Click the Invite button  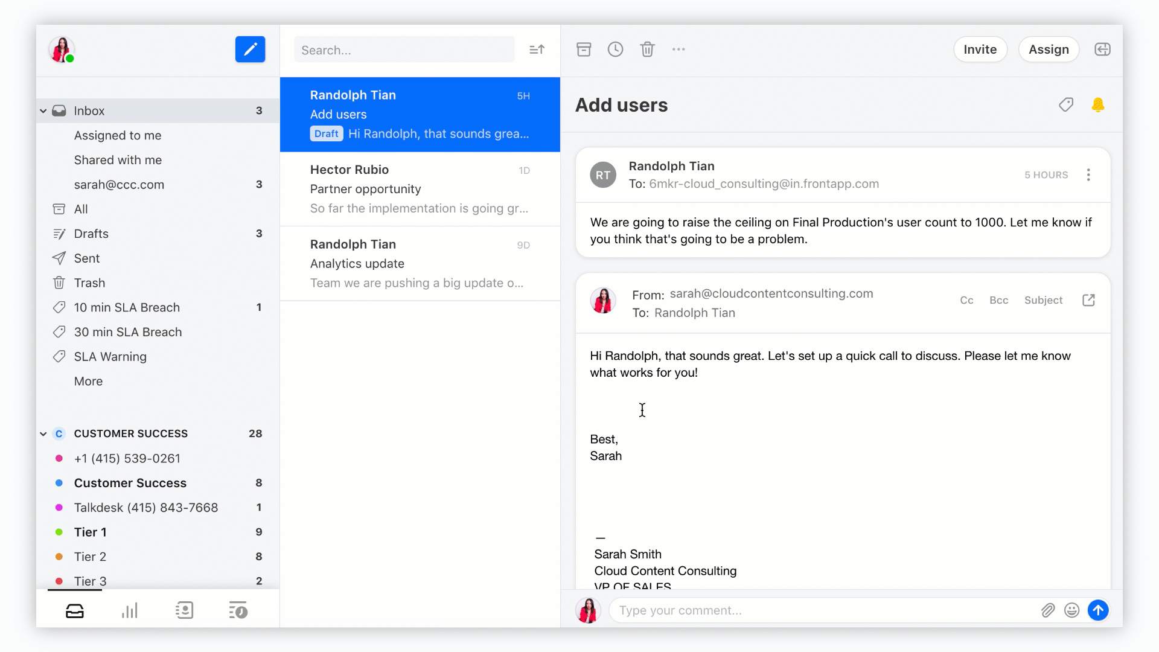coord(980,50)
